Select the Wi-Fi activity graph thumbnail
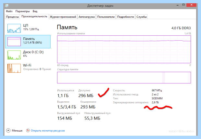The height and width of the screenshot is (139, 201). 14,68
